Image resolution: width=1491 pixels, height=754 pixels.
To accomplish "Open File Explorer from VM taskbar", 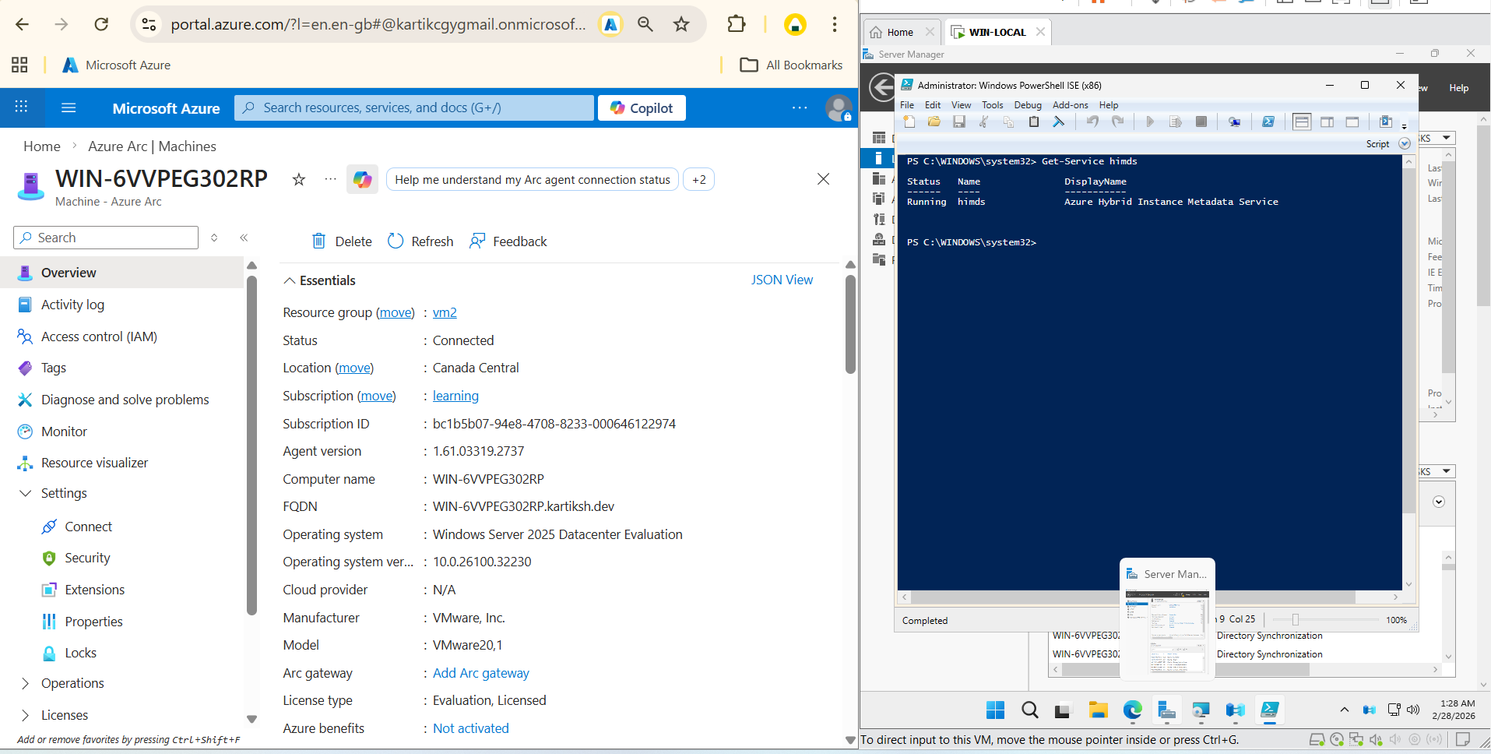I will (1098, 710).
